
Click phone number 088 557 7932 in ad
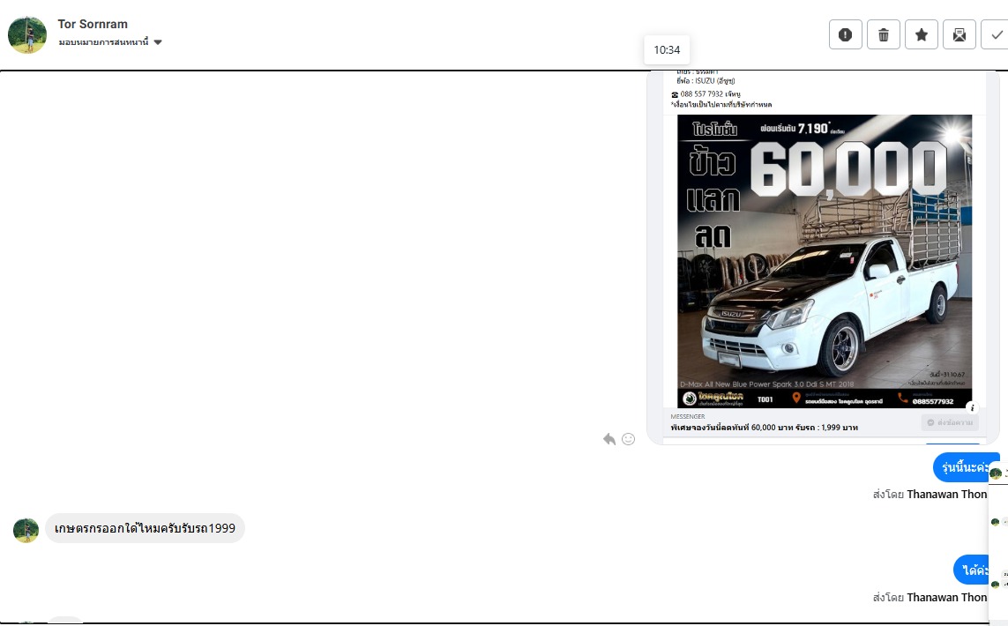tap(701, 93)
